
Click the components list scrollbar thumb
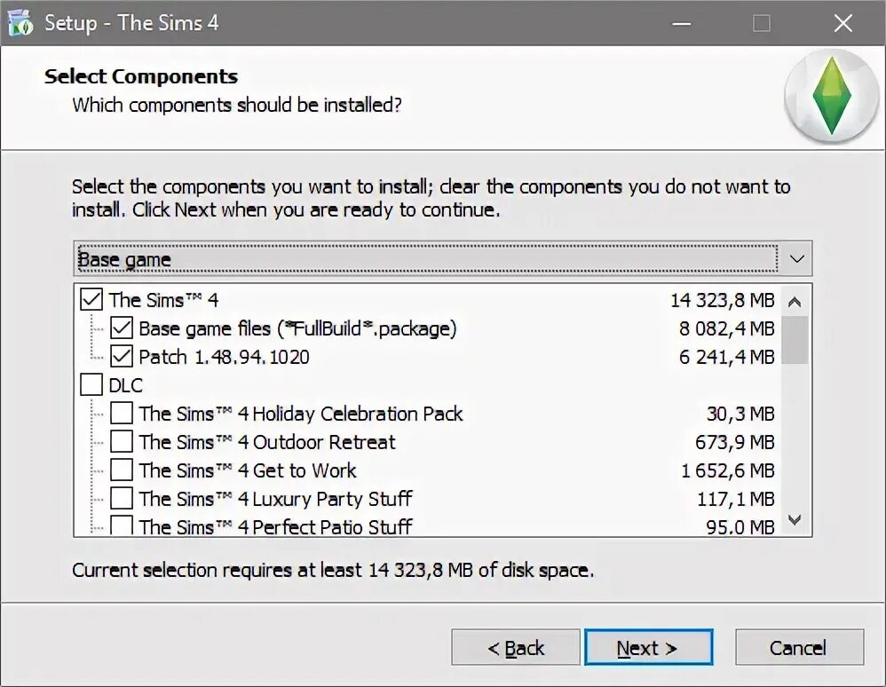[x=795, y=340]
